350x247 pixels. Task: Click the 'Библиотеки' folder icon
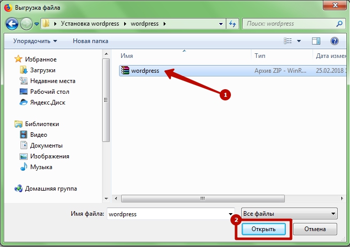[18, 123]
